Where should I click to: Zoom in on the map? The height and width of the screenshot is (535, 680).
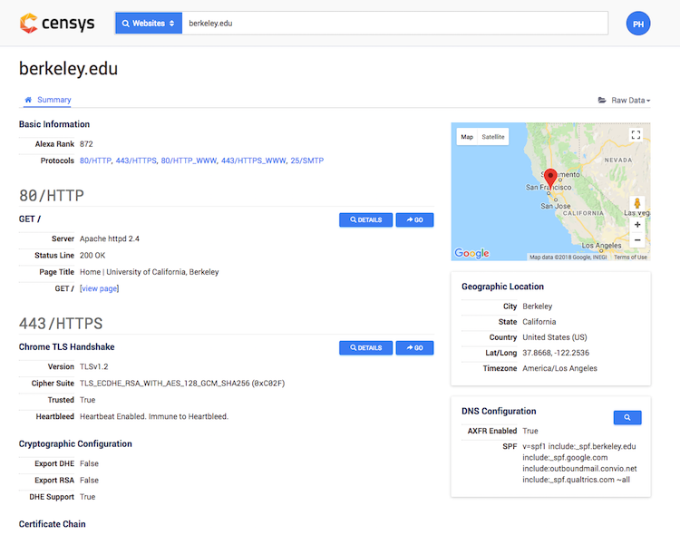pyautogui.click(x=637, y=225)
